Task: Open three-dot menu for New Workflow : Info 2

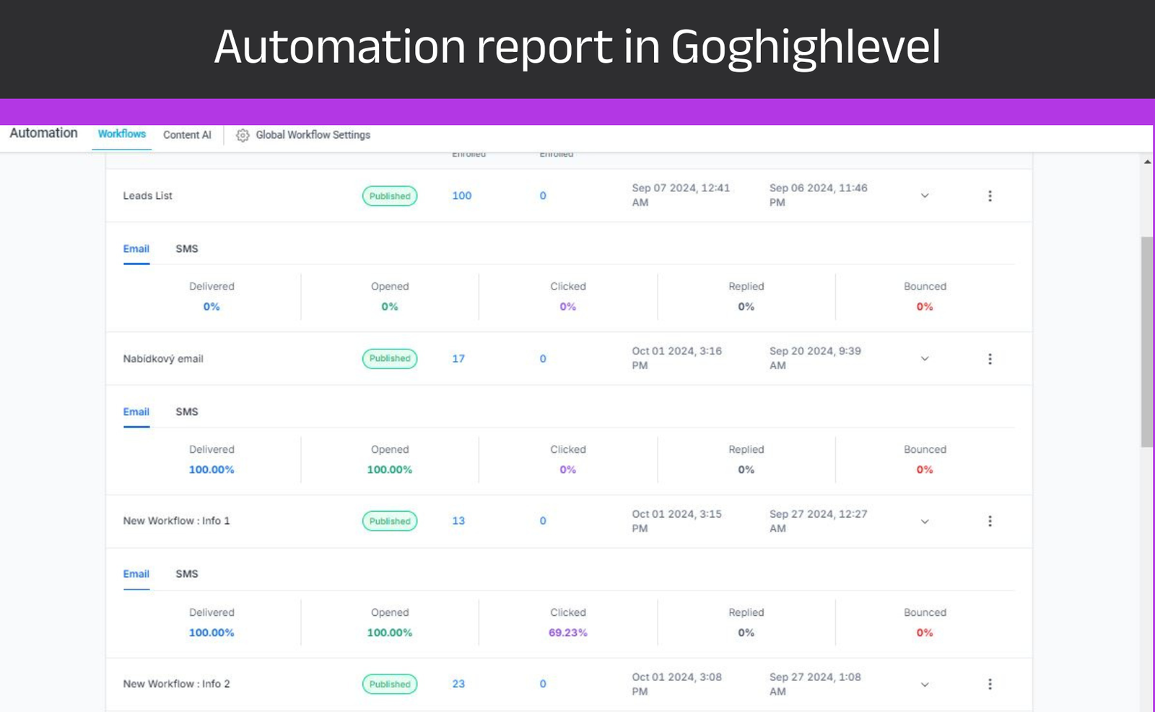Action: 990,684
